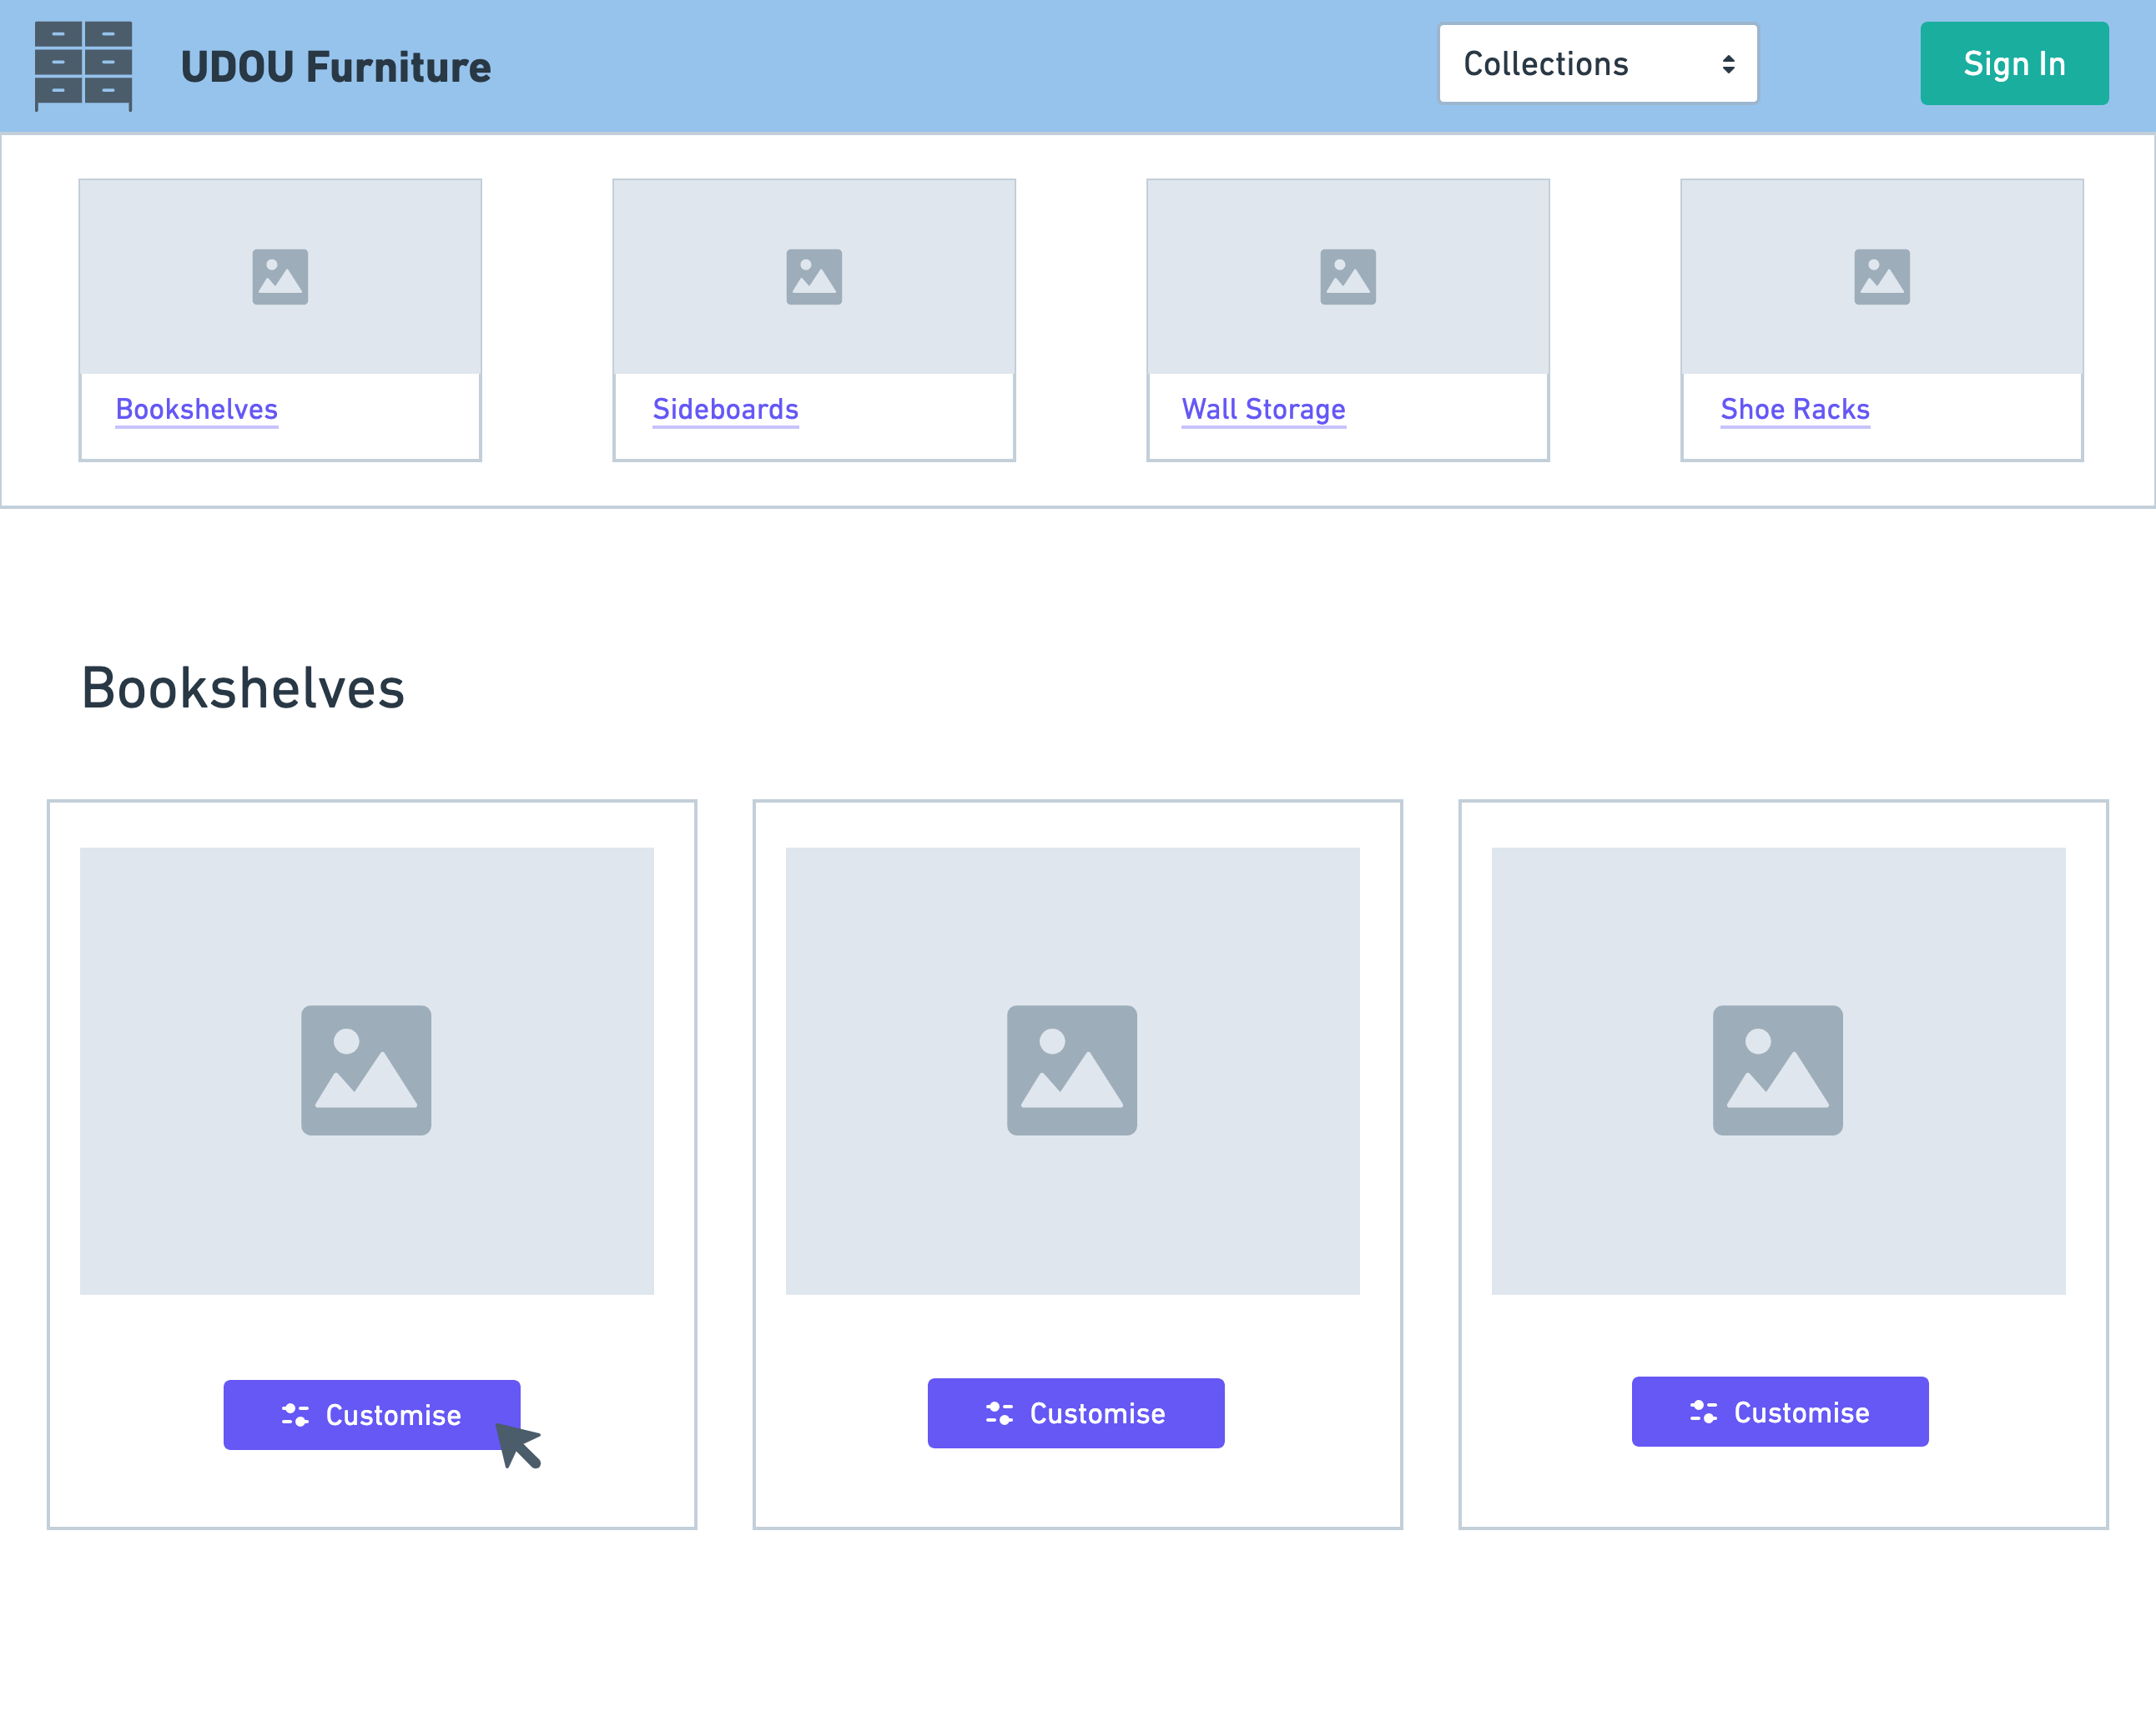Click the UDOU Furniture site title

pos(336,67)
